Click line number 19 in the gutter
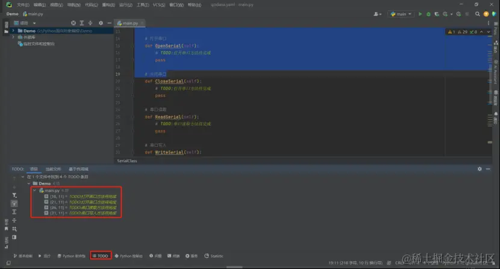 click(117, 74)
